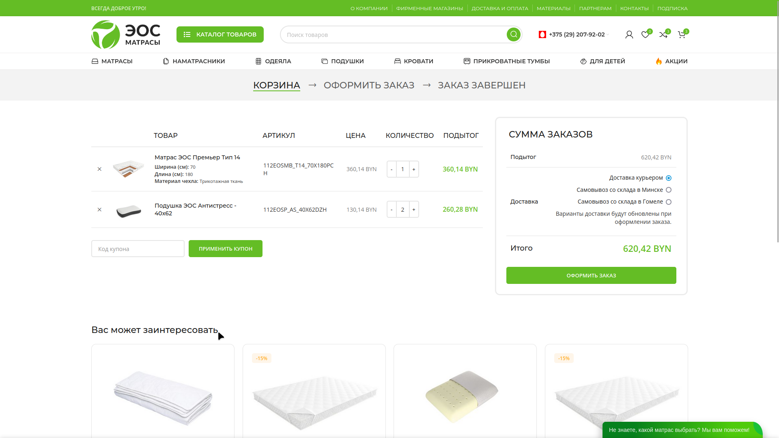Select Доставка курьером delivery option
Viewport: 779px width, 438px height.
pyautogui.click(x=669, y=178)
